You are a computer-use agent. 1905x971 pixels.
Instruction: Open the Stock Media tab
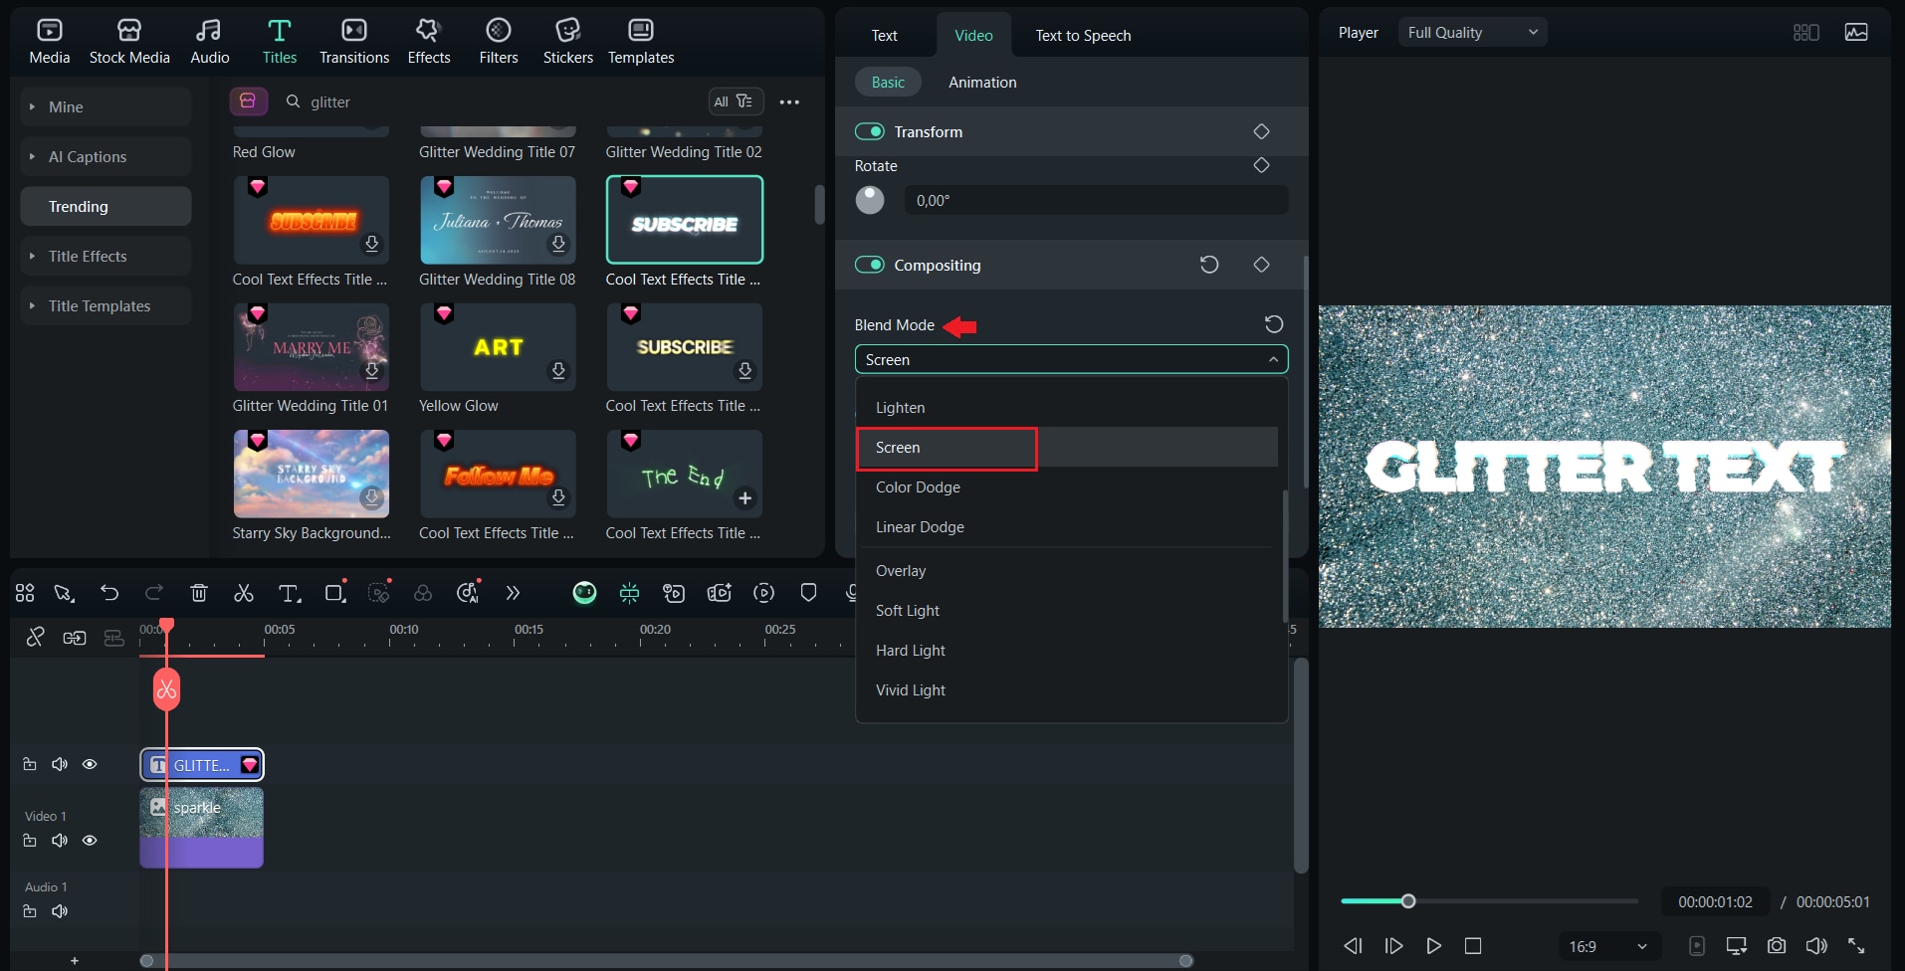(x=129, y=42)
